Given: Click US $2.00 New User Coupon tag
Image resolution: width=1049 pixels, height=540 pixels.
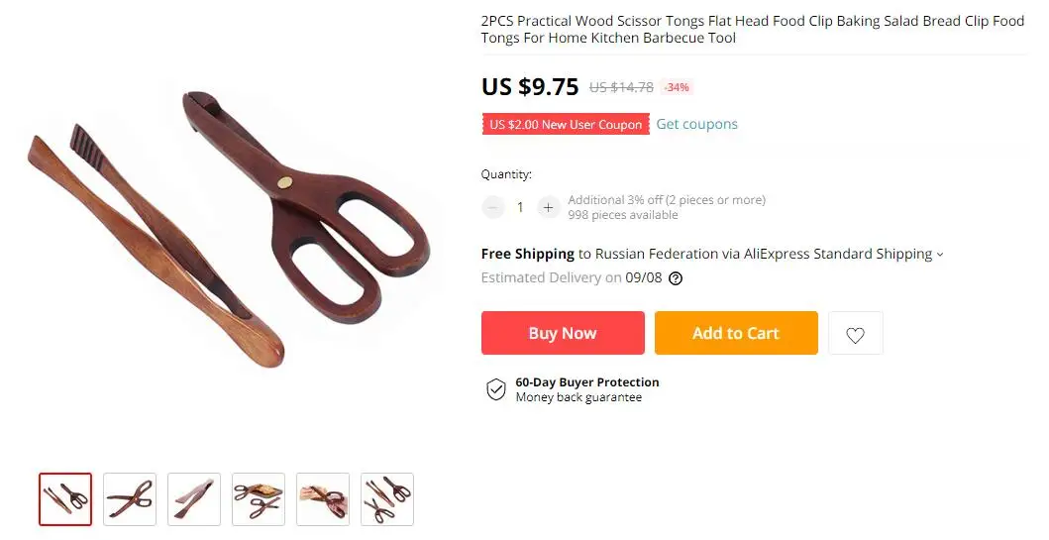Looking at the screenshot, I should click(x=566, y=124).
